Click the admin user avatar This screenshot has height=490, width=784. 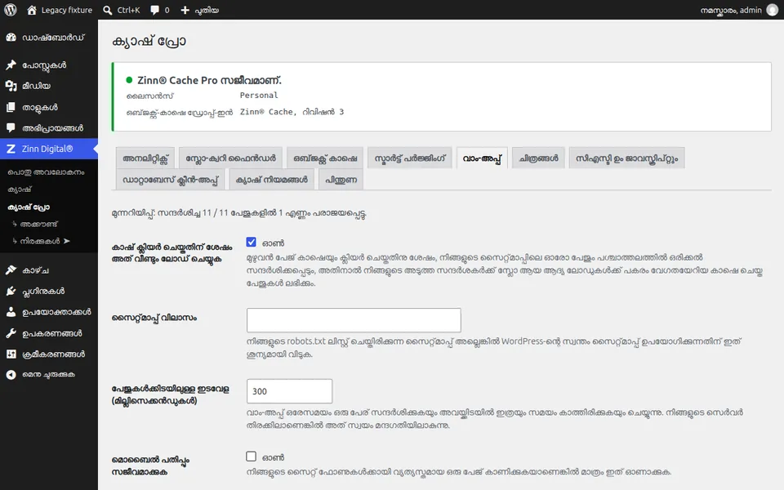[x=772, y=10]
